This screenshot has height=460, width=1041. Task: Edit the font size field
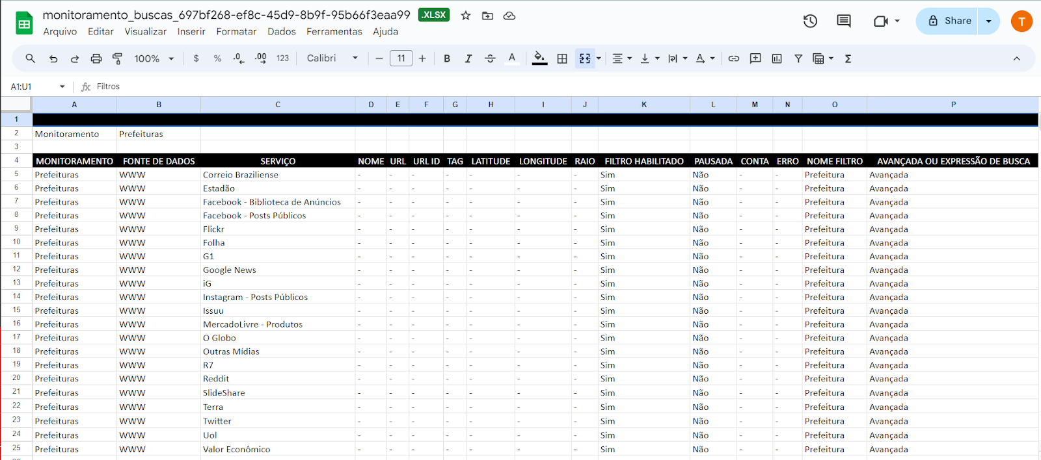click(x=401, y=58)
